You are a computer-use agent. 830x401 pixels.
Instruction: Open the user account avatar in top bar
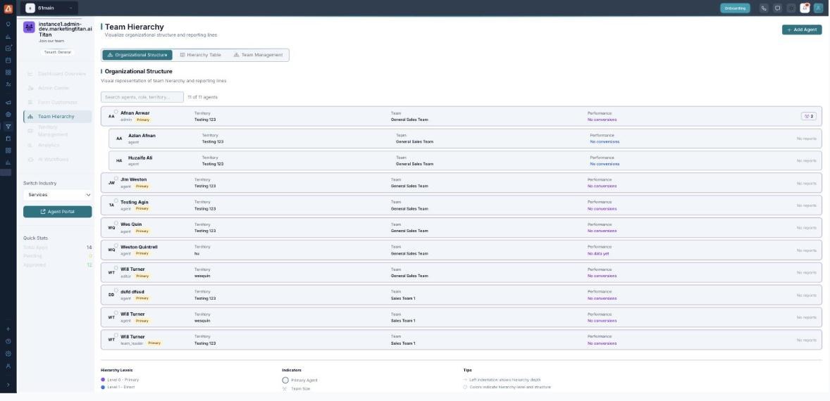(x=818, y=8)
